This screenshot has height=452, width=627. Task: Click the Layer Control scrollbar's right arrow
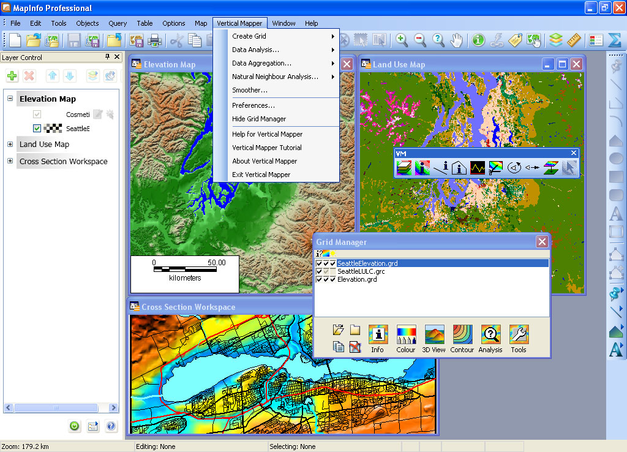click(x=113, y=408)
